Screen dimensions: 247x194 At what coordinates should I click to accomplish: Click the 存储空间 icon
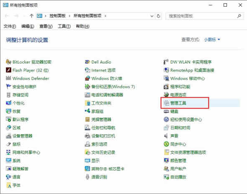pyautogui.click(x=8, y=95)
